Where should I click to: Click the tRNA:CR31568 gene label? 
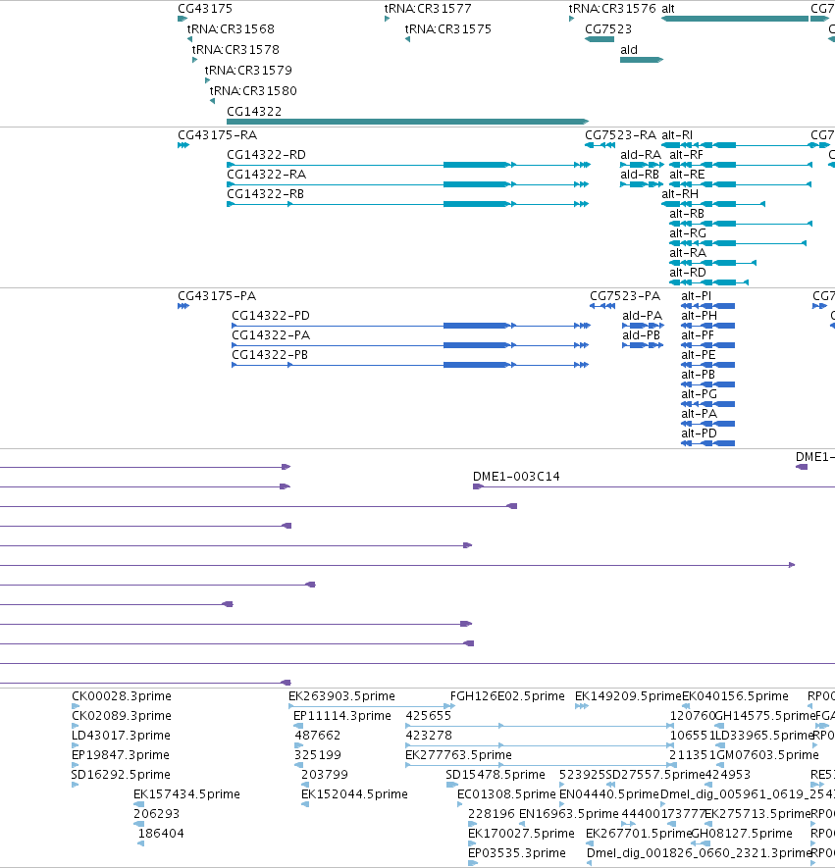pos(231,29)
